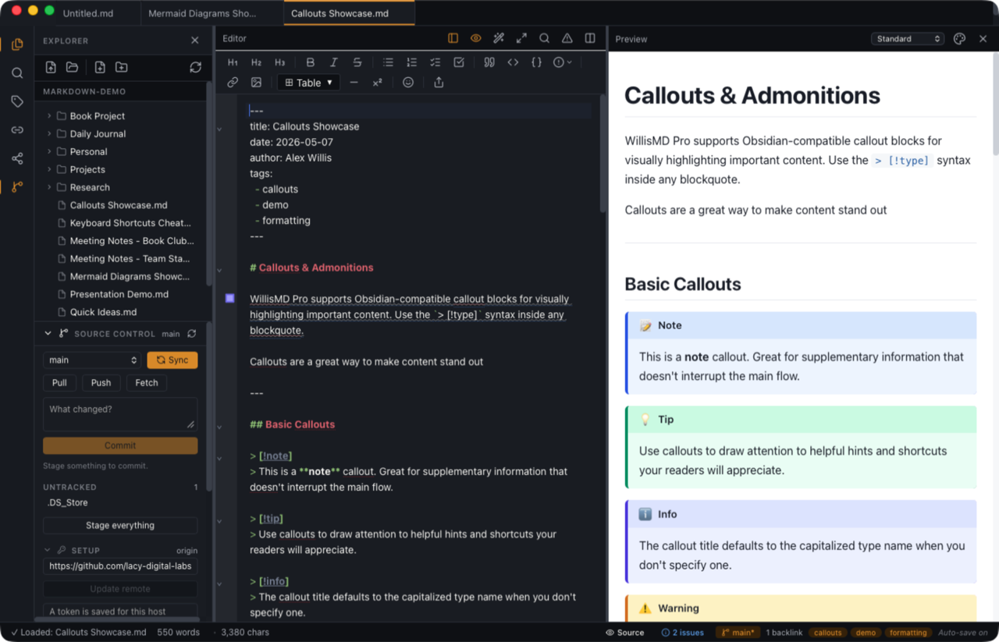This screenshot has height=642, width=999.
Task: Insert inline code
Action: (513, 62)
